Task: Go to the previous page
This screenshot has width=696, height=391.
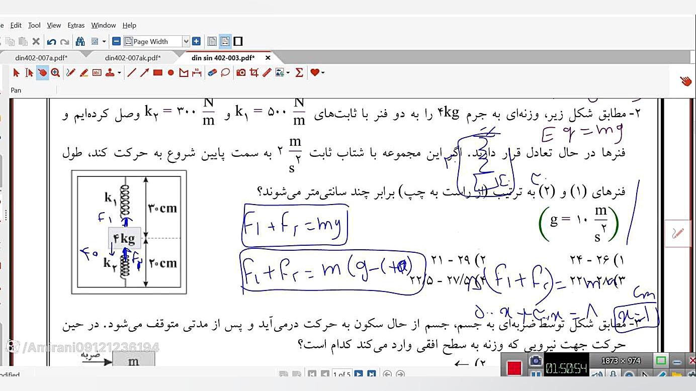Action: (325, 374)
